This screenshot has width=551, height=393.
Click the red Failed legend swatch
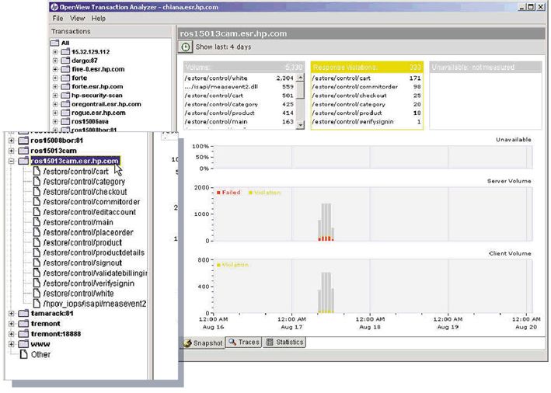coord(218,193)
